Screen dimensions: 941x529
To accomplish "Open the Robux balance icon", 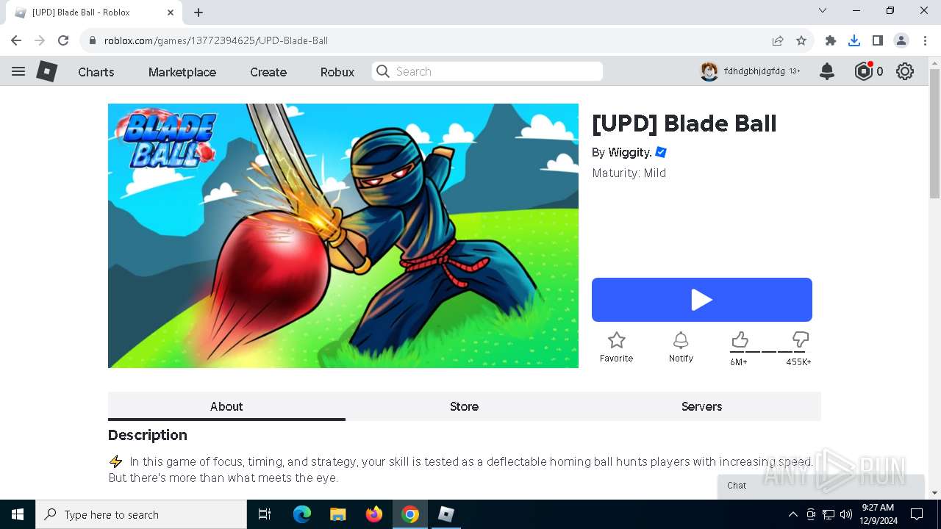I will [x=863, y=71].
